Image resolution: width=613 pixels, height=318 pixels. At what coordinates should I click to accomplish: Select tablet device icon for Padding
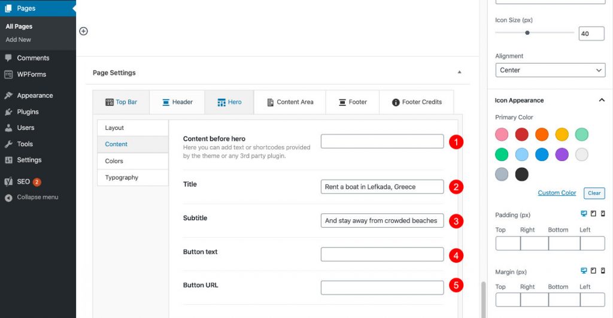(593, 214)
